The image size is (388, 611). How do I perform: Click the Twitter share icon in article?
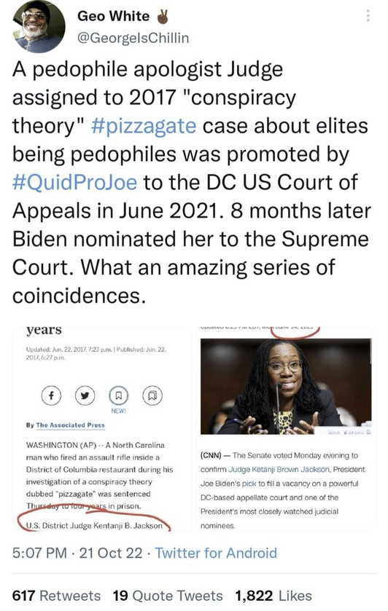pos(85,395)
